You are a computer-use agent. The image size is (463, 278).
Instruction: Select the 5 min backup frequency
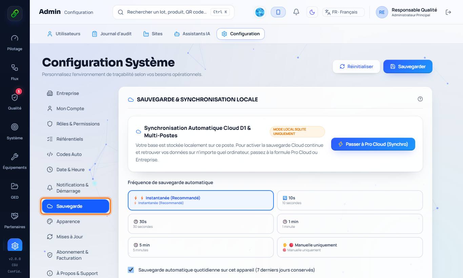[201, 247]
